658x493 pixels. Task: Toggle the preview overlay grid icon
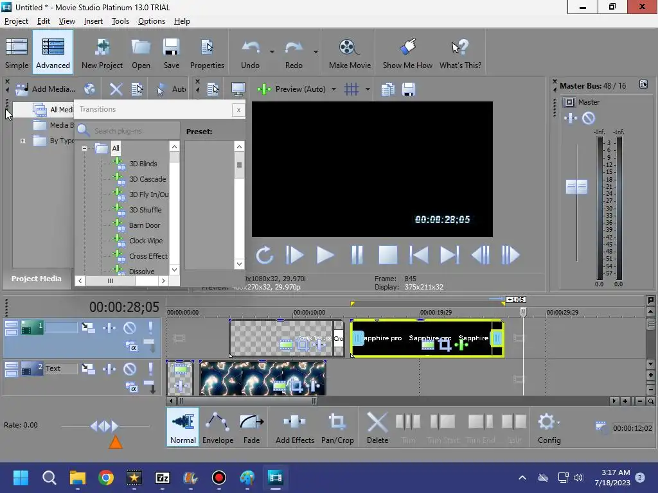[x=351, y=89]
